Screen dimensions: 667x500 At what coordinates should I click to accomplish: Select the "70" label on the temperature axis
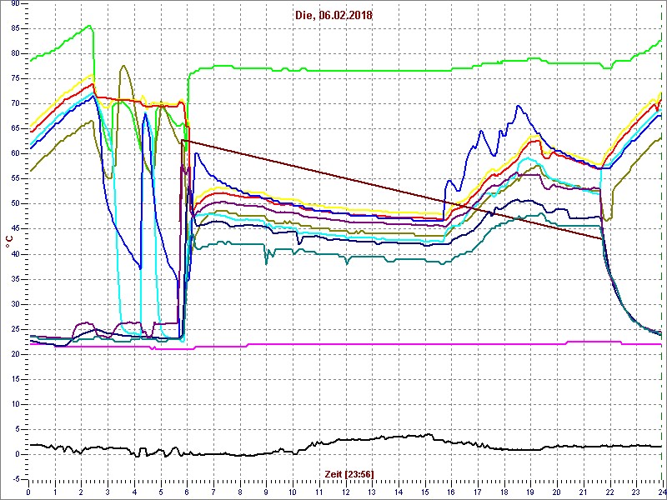pos(16,103)
